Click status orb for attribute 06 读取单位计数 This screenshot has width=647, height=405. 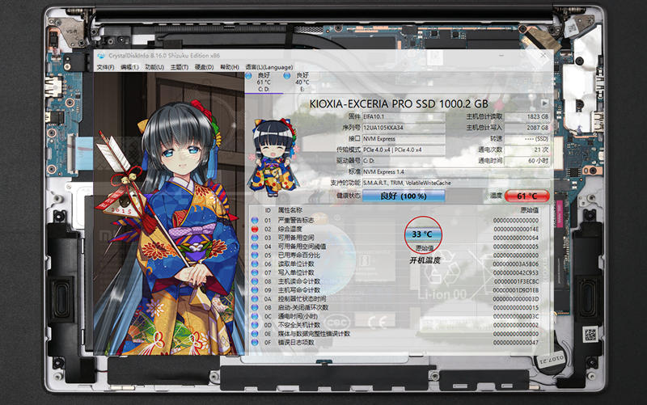255,264
